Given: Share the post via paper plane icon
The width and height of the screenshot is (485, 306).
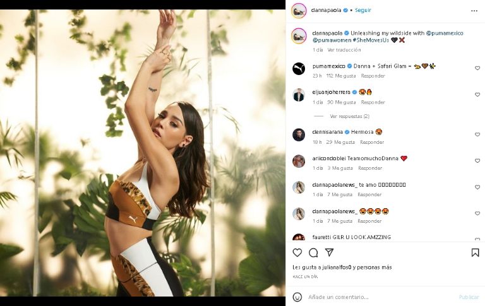Looking at the screenshot, I should (x=329, y=252).
